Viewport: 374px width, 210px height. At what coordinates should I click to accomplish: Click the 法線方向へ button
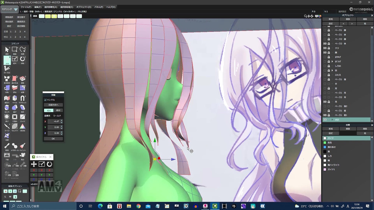coord(53,105)
